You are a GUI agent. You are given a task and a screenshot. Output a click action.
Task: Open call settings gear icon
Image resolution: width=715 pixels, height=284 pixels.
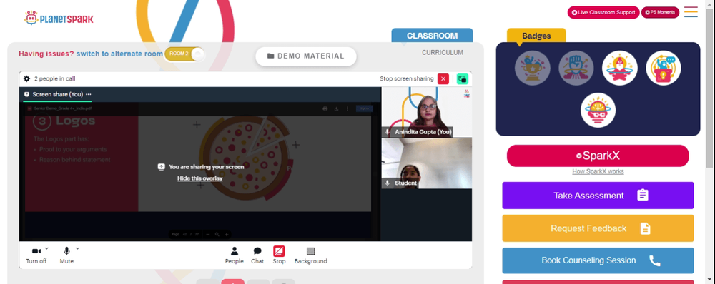27,78
